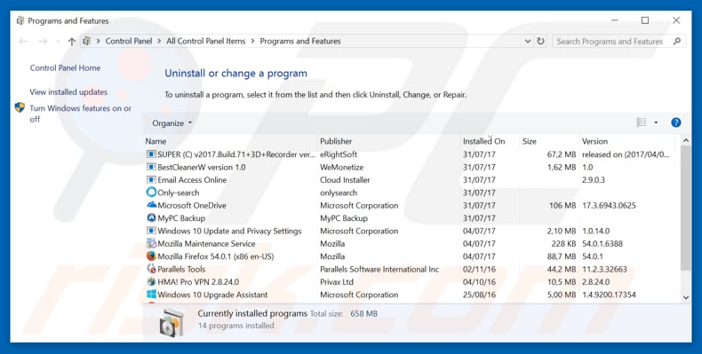The width and height of the screenshot is (702, 354).
Task: Click the MyPC Backup icon
Action: click(151, 218)
